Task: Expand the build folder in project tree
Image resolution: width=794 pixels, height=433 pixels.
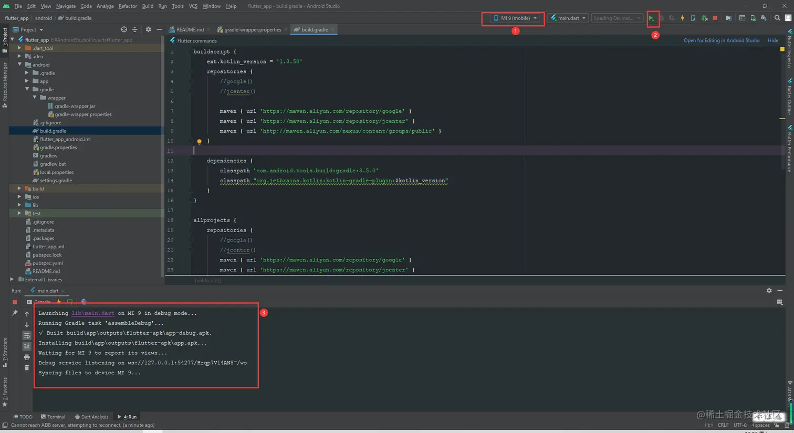Action: pos(19,189)
